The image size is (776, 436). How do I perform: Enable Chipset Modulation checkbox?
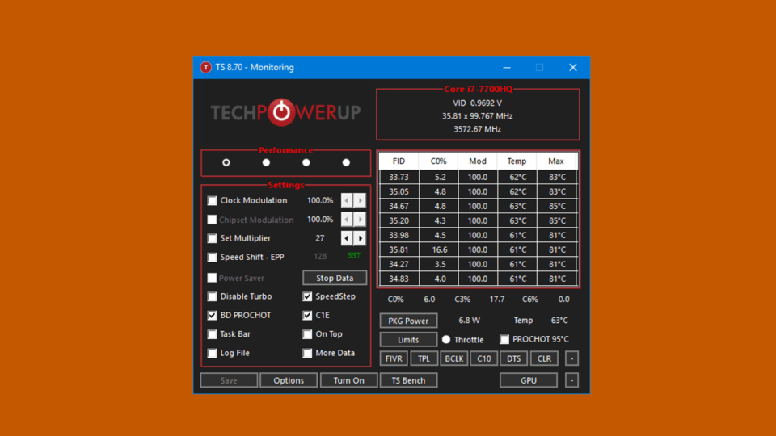[x=213, y=220]
